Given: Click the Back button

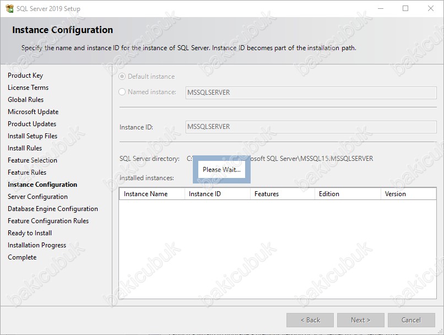Looking at the screenshot, I should (x=310, y=320).
